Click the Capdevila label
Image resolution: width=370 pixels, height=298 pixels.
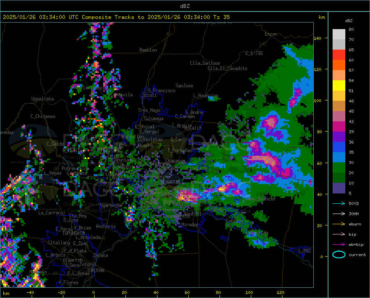pyautogui.click(x=121, y=95)
